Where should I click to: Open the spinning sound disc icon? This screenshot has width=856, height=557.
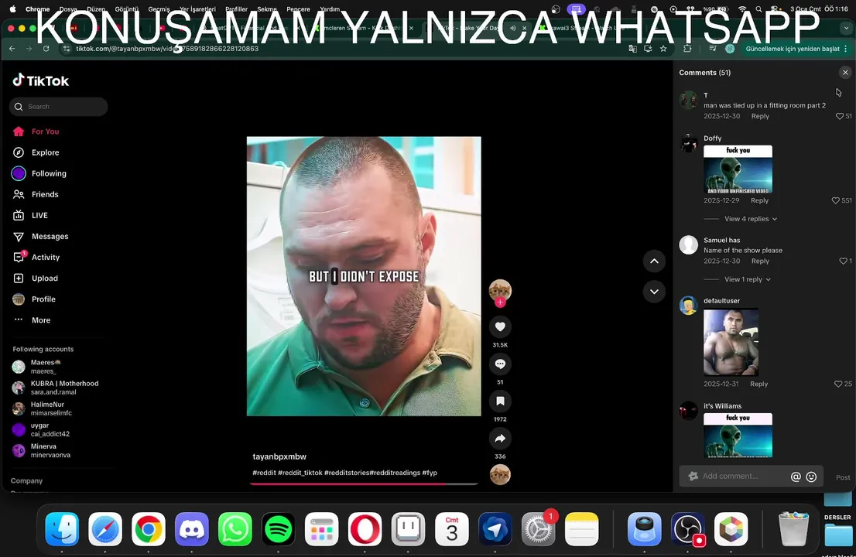pyautogui.click(x=500, y=475)
